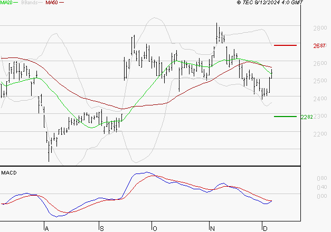The height and width of the screenshot is (232, 331).
Task: Select the 2687 resistance price label
Action: point(319,46)
